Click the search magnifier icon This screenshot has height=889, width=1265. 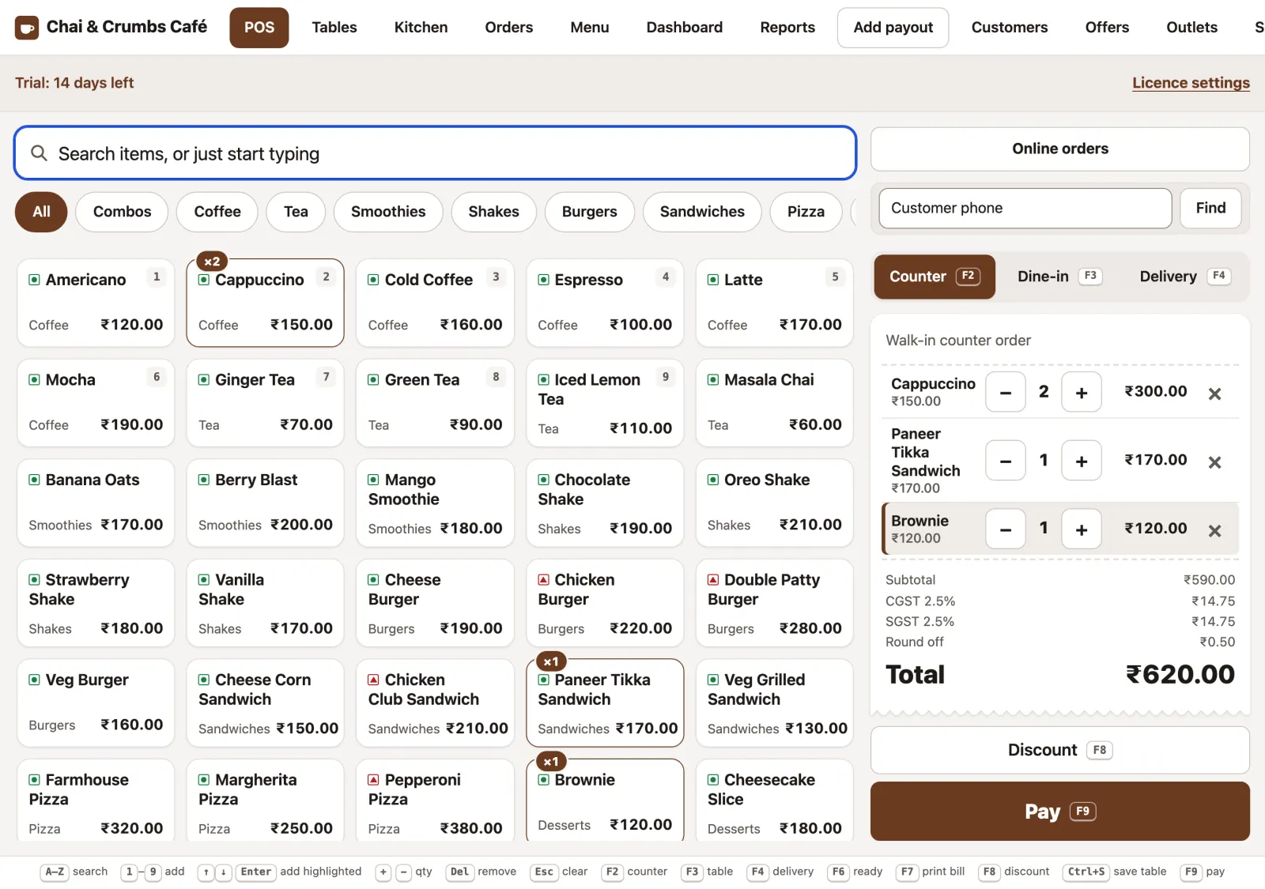tap(39, 153)
